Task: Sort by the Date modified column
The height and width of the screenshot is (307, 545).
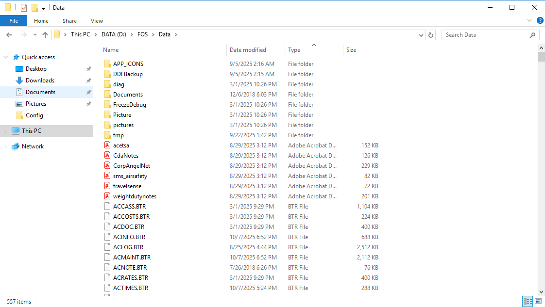Action: pos(248,50)
